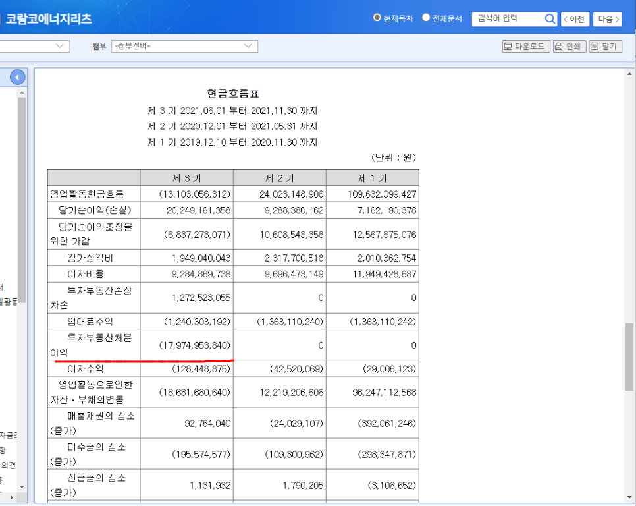636x506 pixels.
Task: Click the 투자부동산손상차손 row label
Action: 92,297
